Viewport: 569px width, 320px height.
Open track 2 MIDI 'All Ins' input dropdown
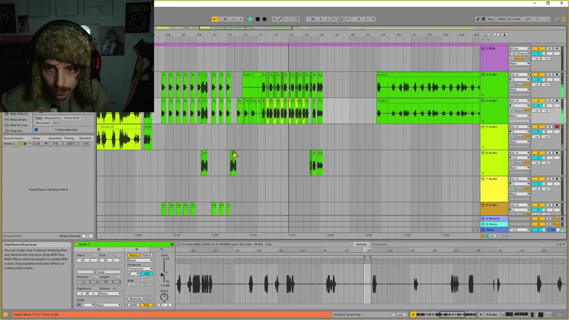(520, 48)
